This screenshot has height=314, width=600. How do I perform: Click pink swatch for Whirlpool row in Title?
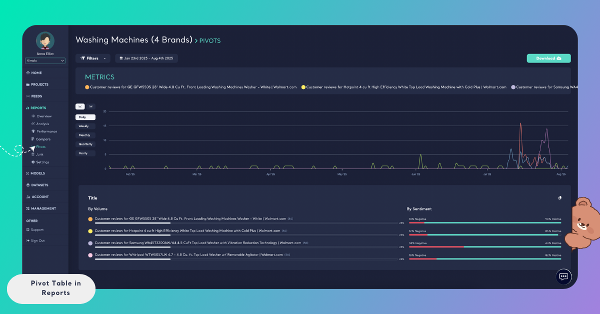tap(90, 255)
